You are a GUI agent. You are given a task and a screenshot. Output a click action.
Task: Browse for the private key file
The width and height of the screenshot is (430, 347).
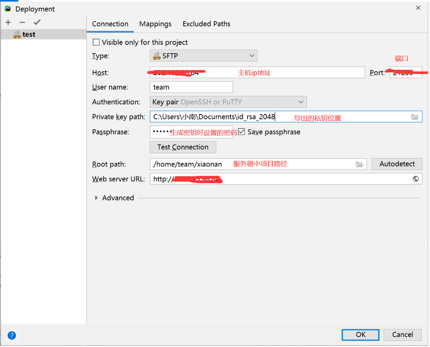415,117
